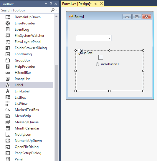Expand the search options dropdown arrow

pyautogui.click(x=57, y=10)
